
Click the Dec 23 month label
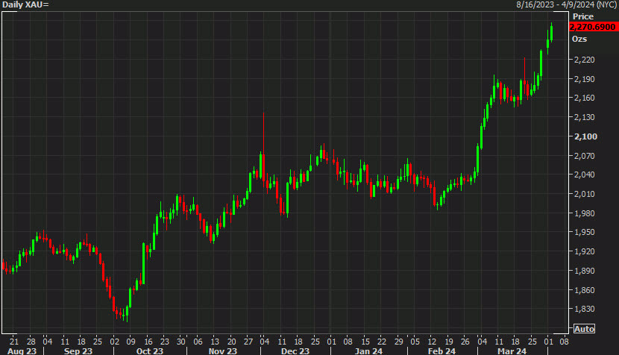pos(295,351)
